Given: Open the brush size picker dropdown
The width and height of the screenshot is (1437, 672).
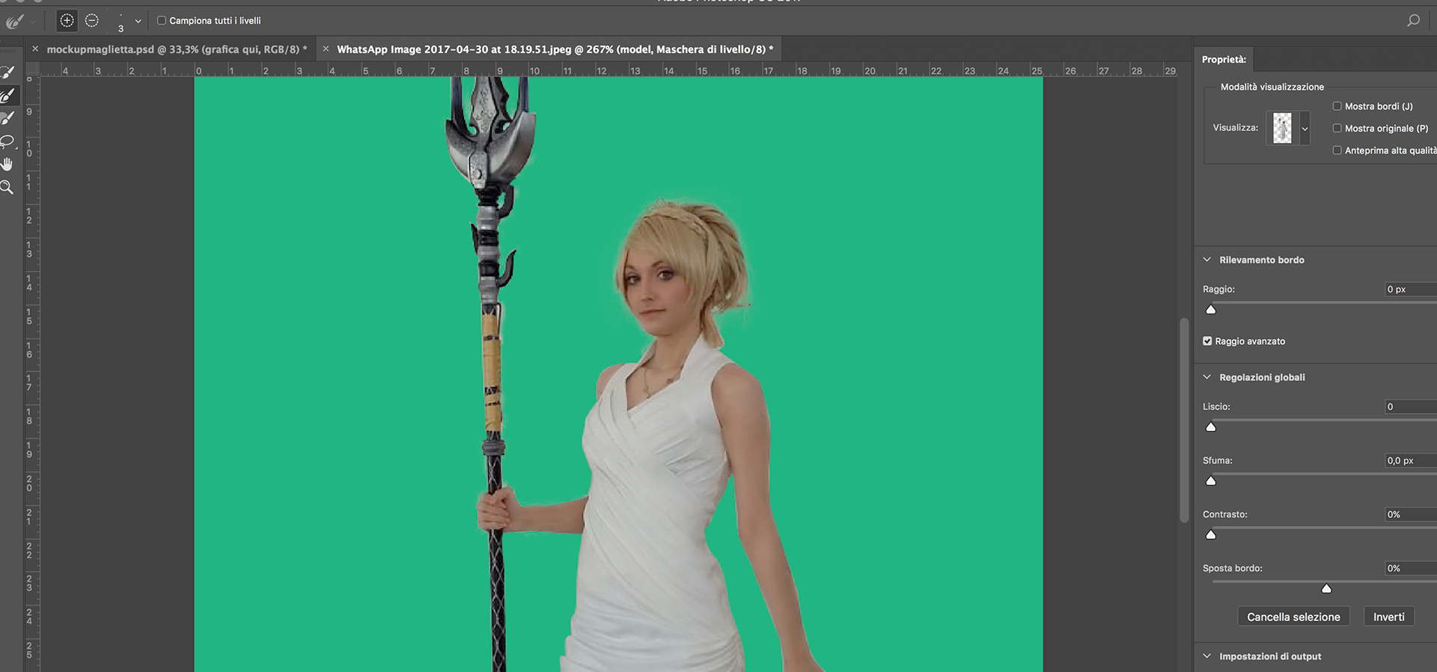Looking at the screenshot, I should (x=138, y=22).
